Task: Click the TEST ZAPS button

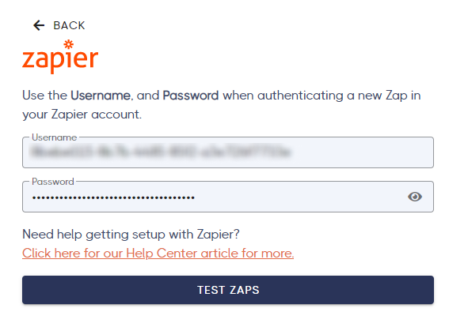Action: tap(228, 290)
